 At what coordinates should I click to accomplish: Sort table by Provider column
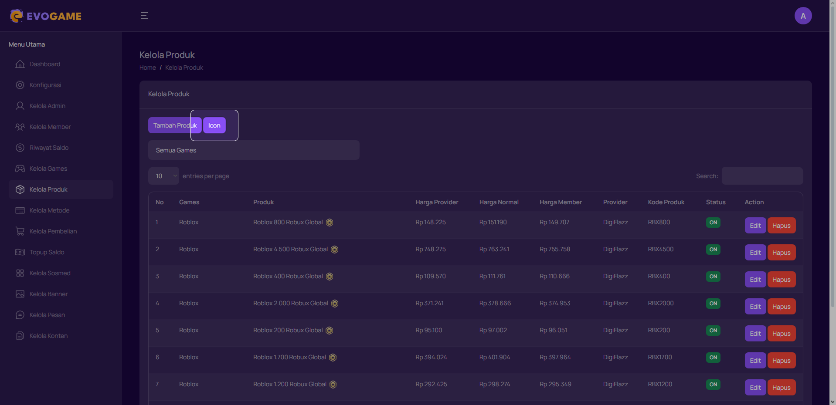[615, 202]
